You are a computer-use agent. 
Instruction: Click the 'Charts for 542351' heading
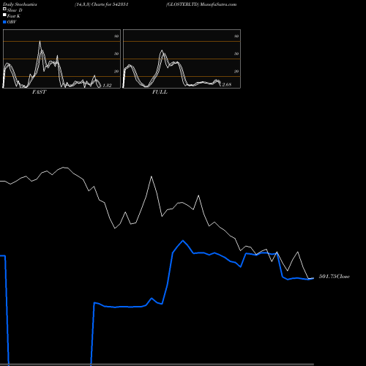pyautogui.click(x=110, y=4)
